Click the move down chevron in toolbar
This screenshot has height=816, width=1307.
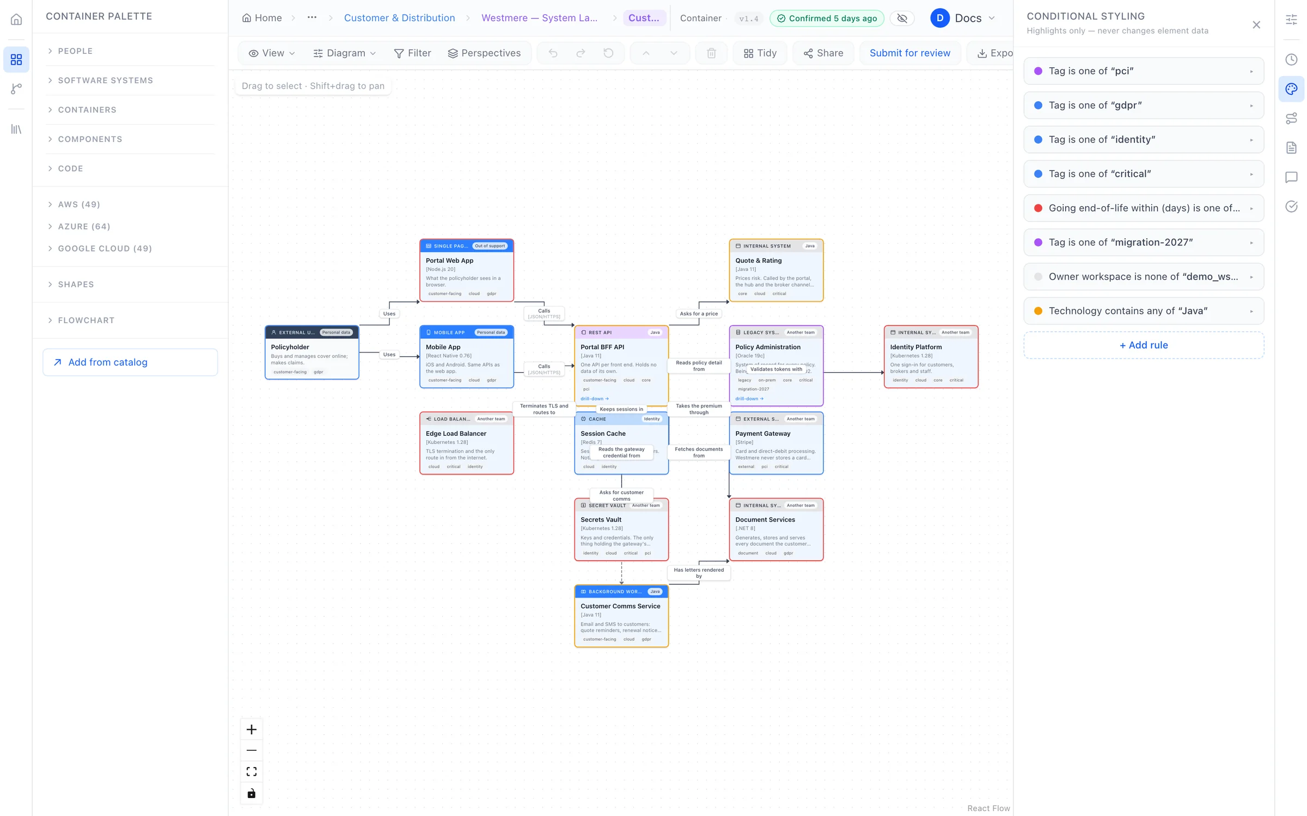674,53
